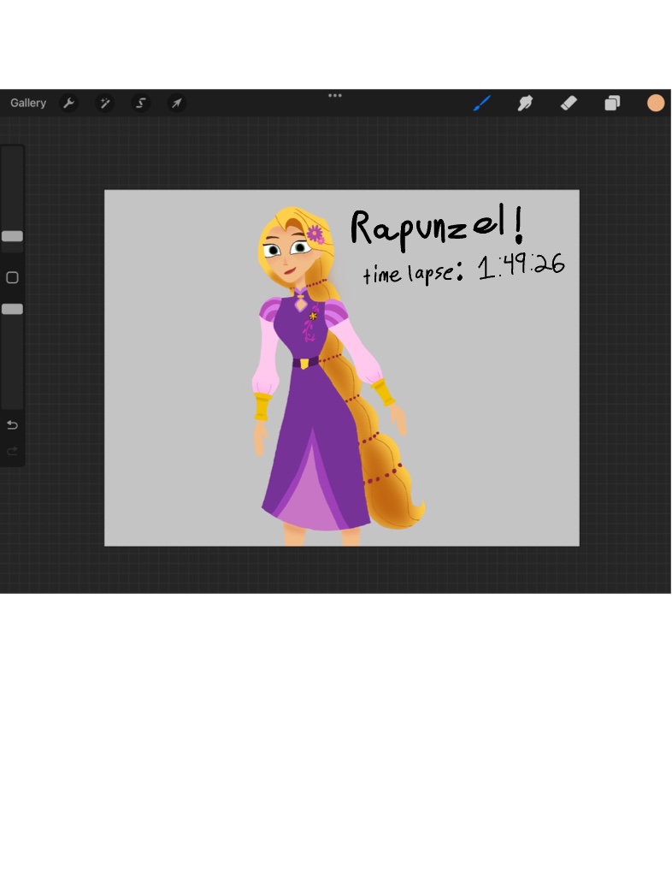Undo the last stroke
Image resolution: width=672 pixels, height=883 pixels.
tap(12, 425)
